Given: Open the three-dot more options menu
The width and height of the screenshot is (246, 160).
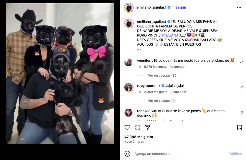Looking at the screenshot, I should tap(239, 8).
